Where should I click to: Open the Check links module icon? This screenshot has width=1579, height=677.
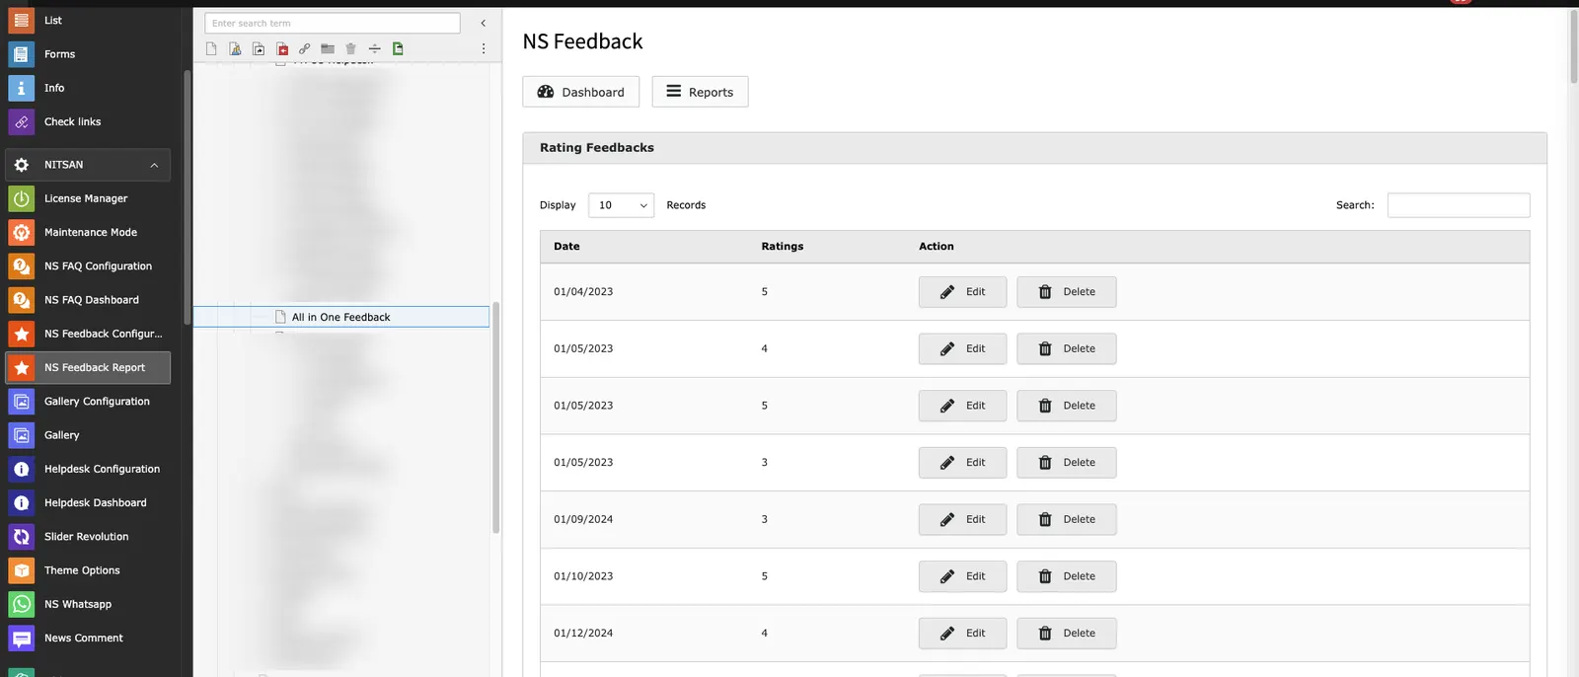pos(21,121)
